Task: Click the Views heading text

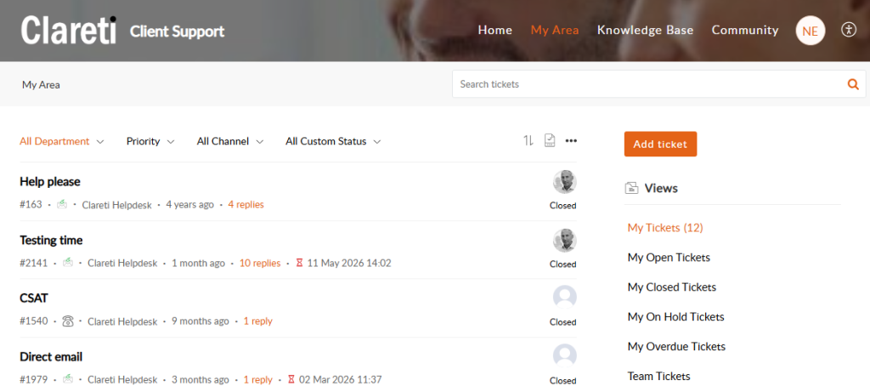Action: 661,188
